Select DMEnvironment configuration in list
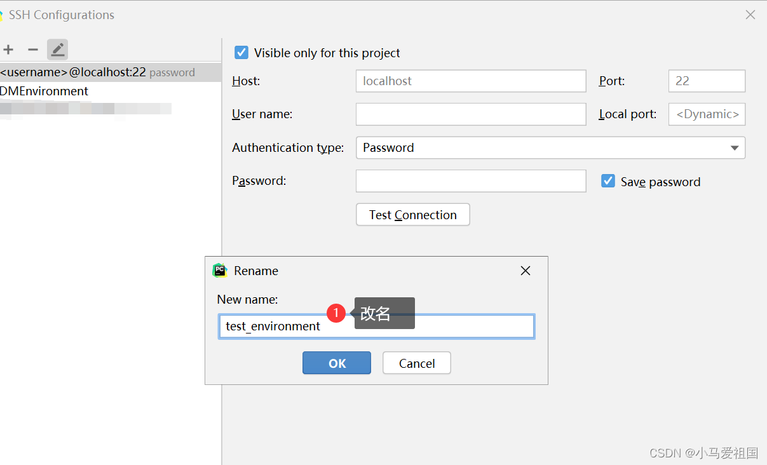This screenshot has width=767, height=465. [111, 91]
